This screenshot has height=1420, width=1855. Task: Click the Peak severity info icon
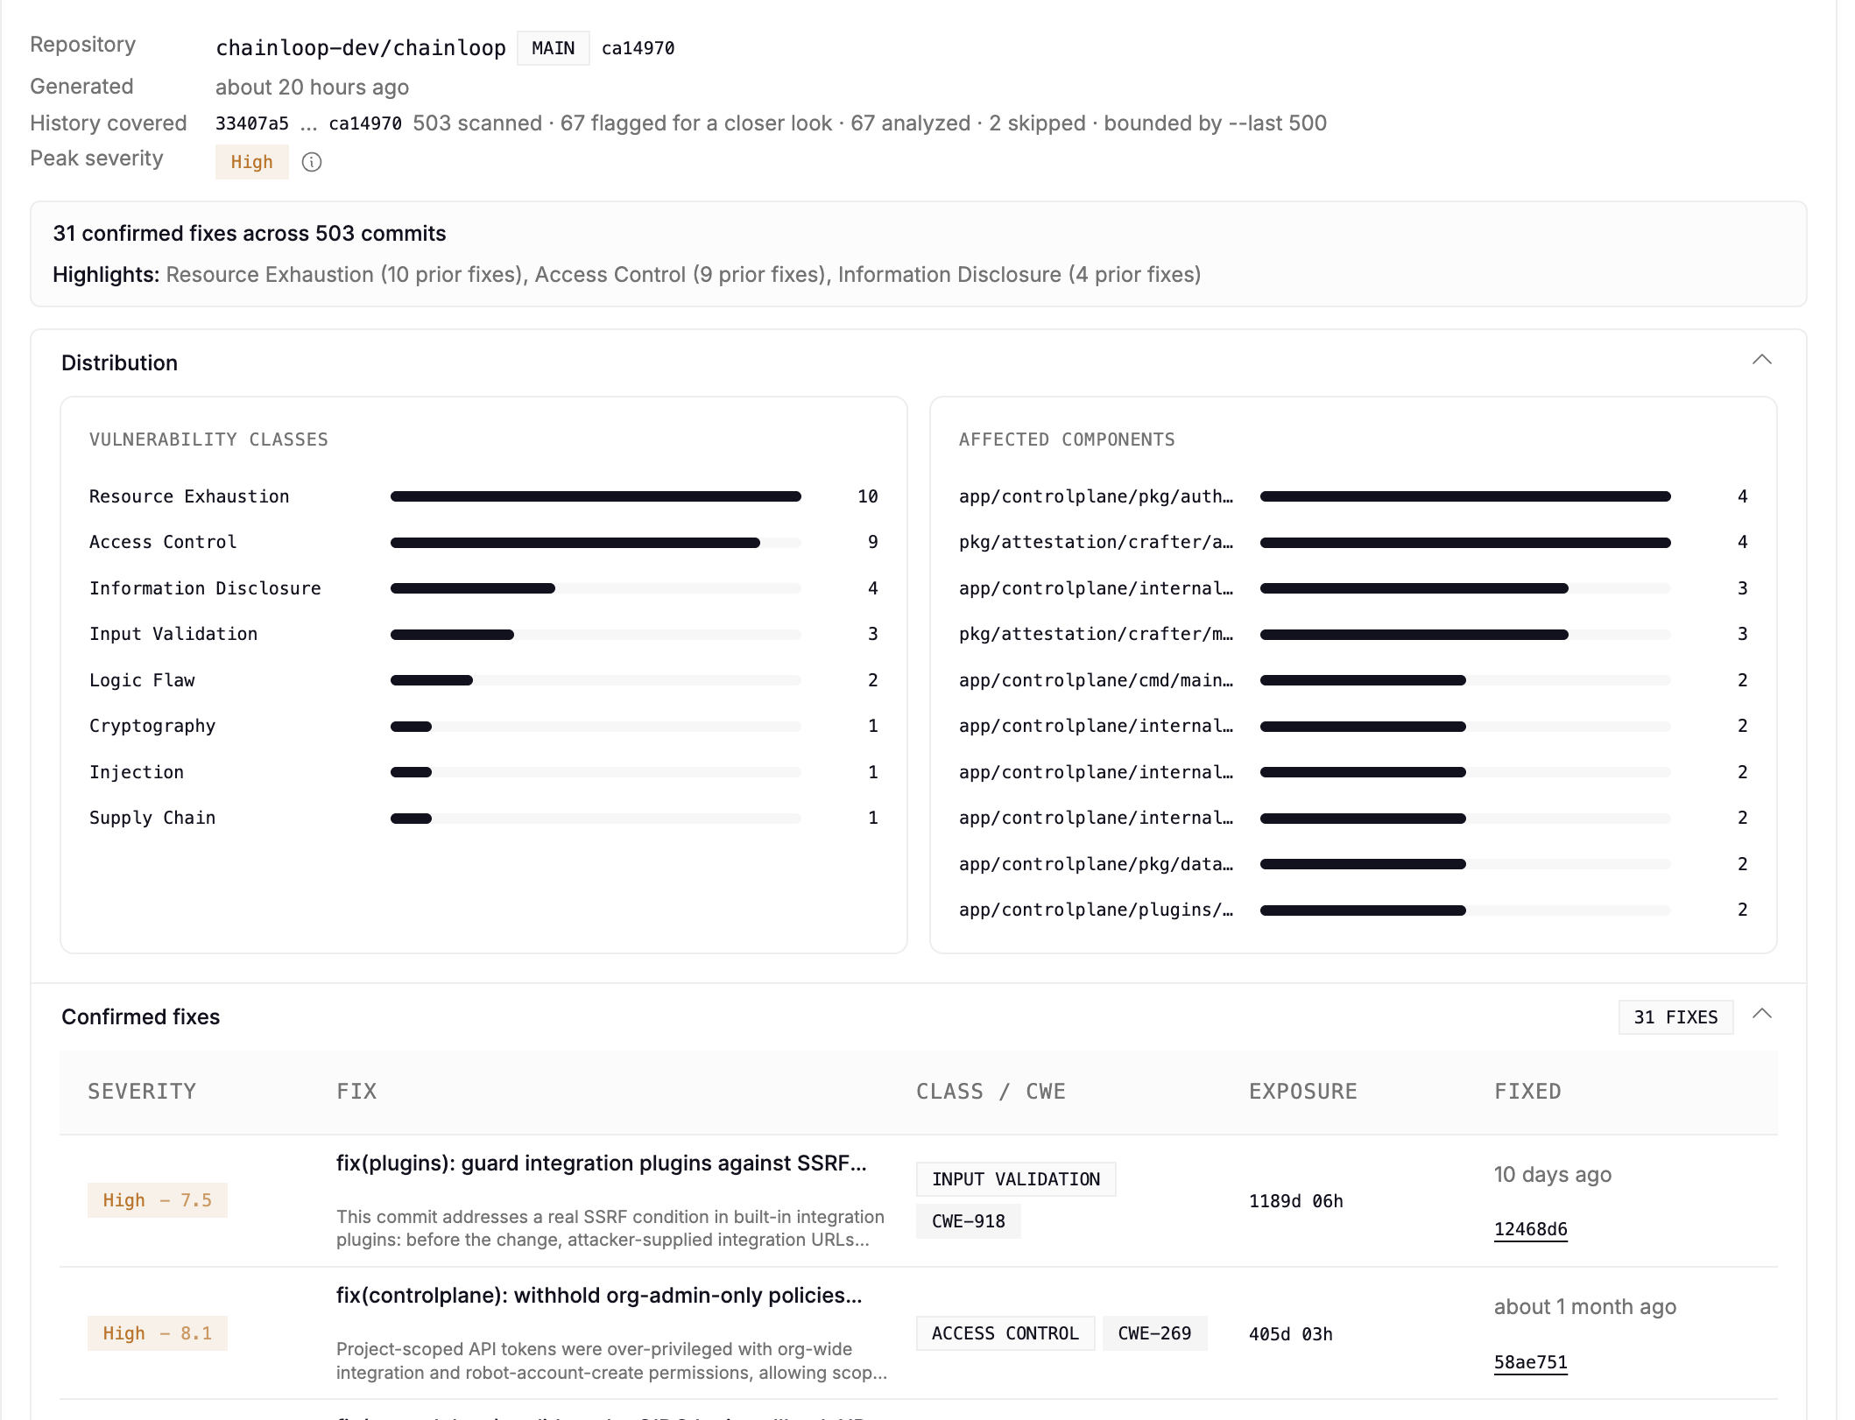coord(312,162)
